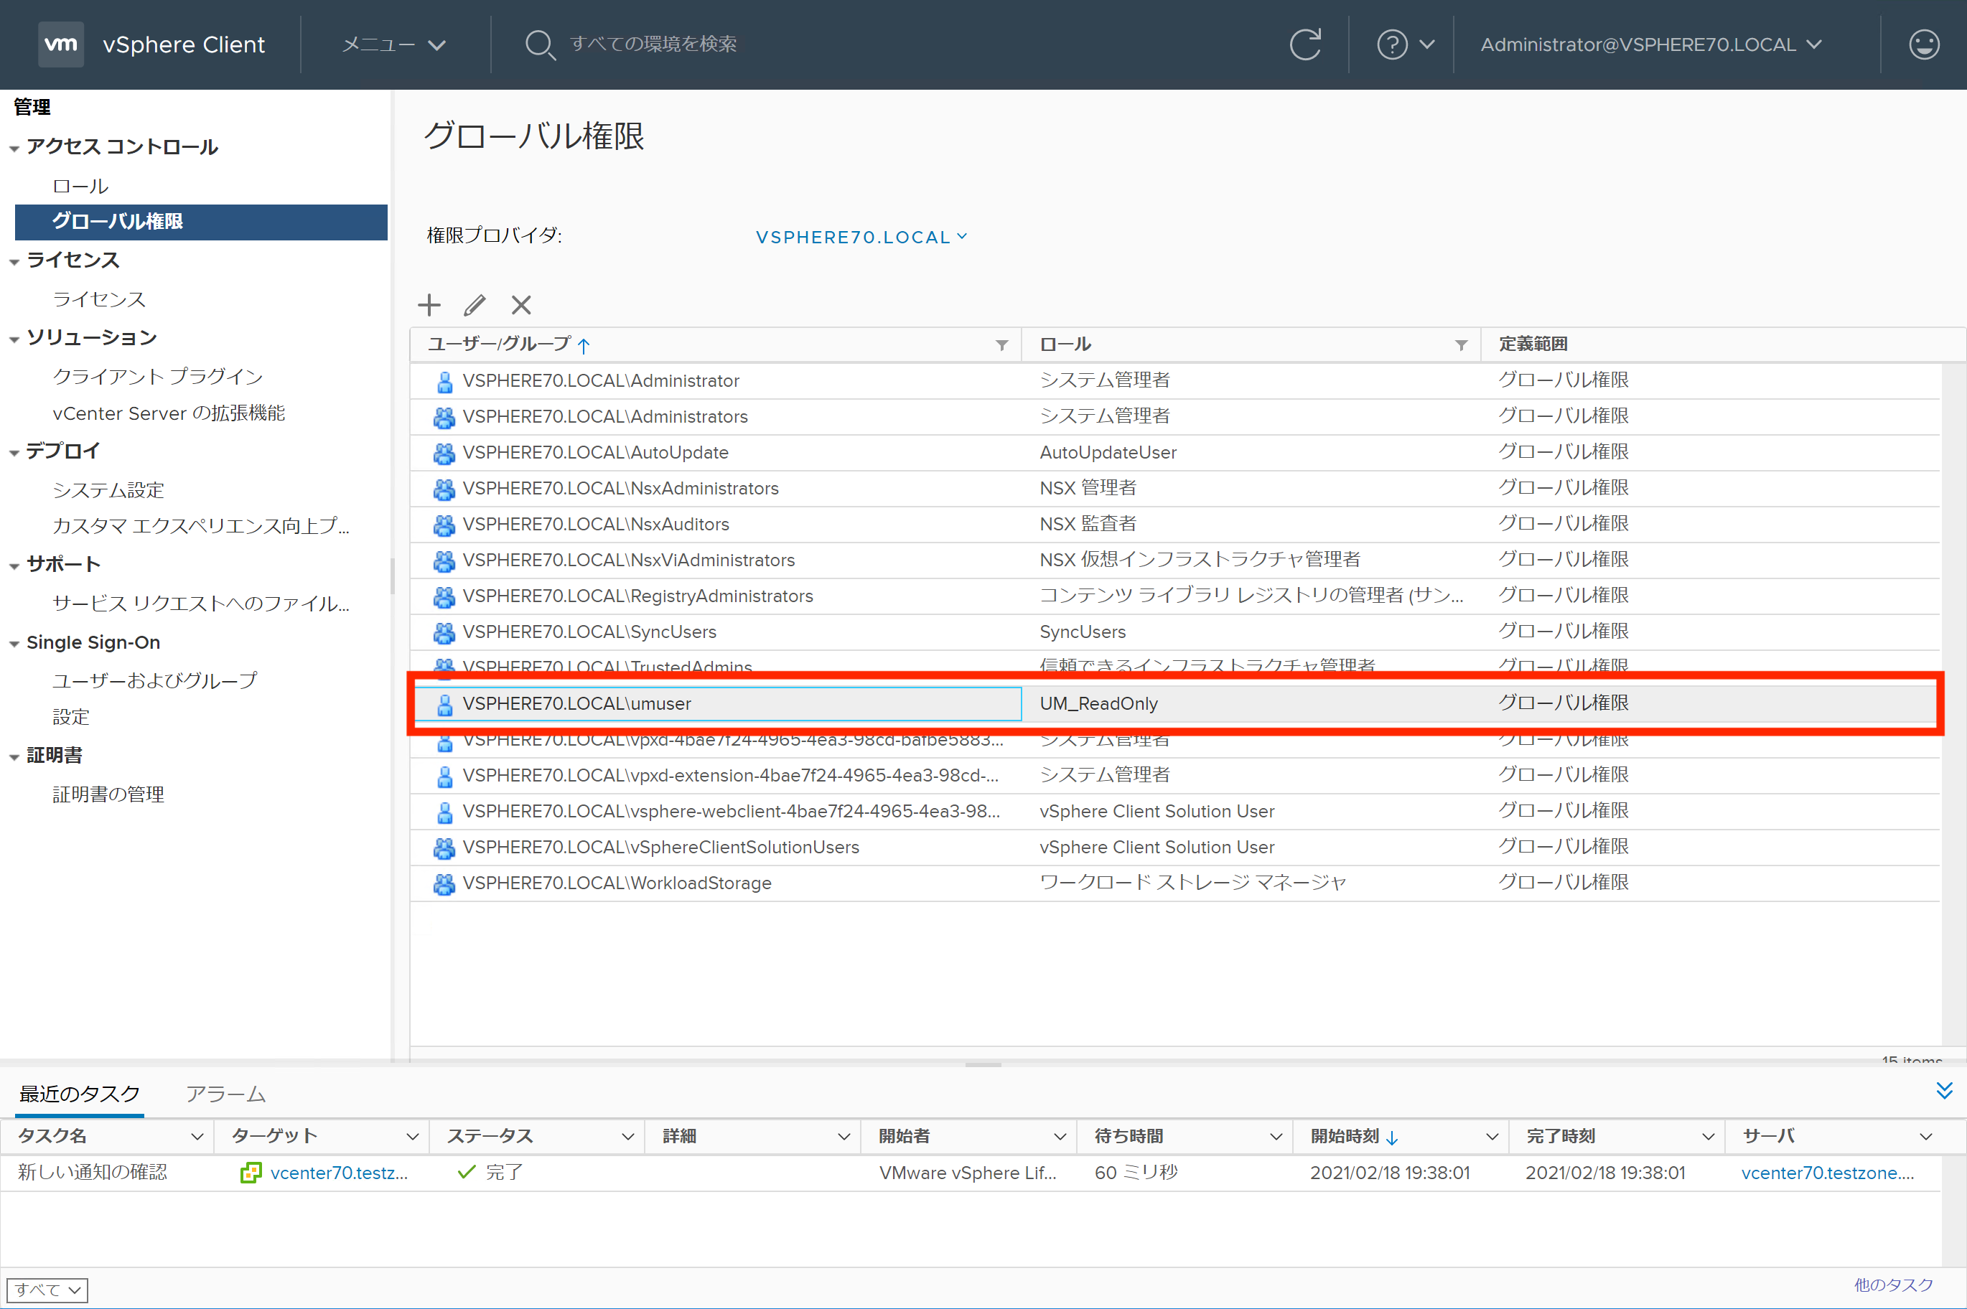
Task: Collapse the ライセンス section
Action: pos(14,263)
